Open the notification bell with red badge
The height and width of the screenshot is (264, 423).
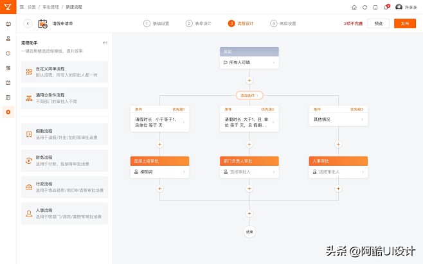pos(386,7)
